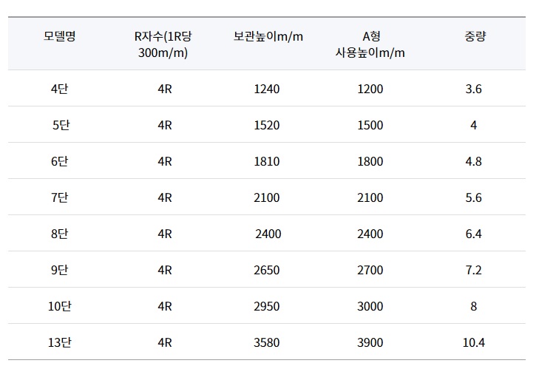Select the 4단 model cell
Screen dimensions: 539x366
click(x=59, y=89)
